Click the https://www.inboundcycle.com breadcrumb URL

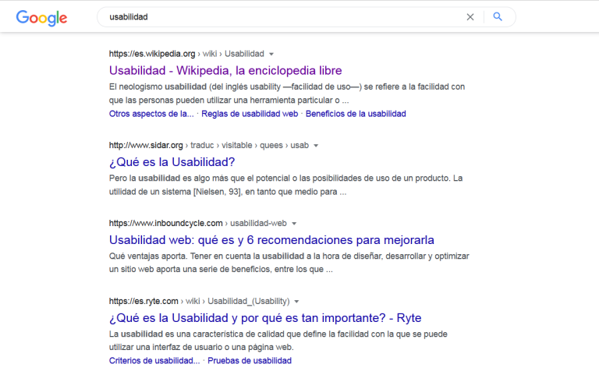[166, 224]
